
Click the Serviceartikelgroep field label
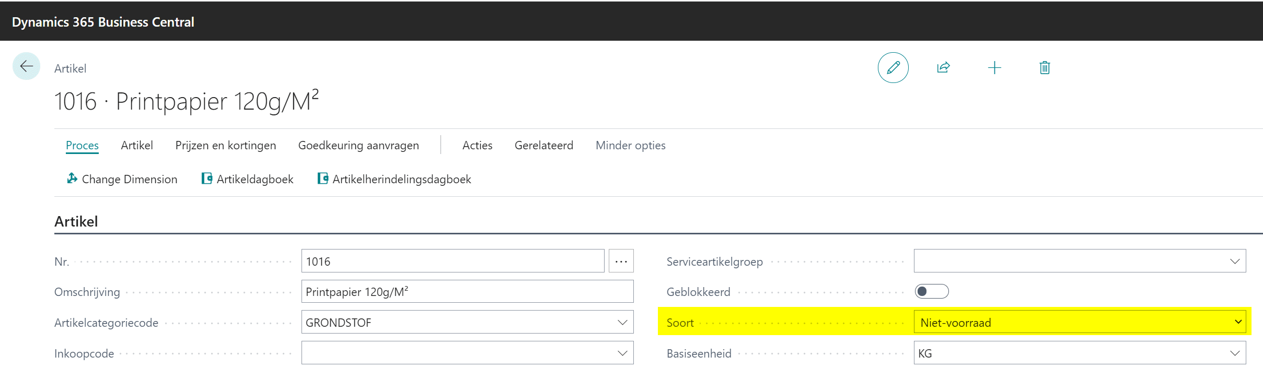point(714,262)
